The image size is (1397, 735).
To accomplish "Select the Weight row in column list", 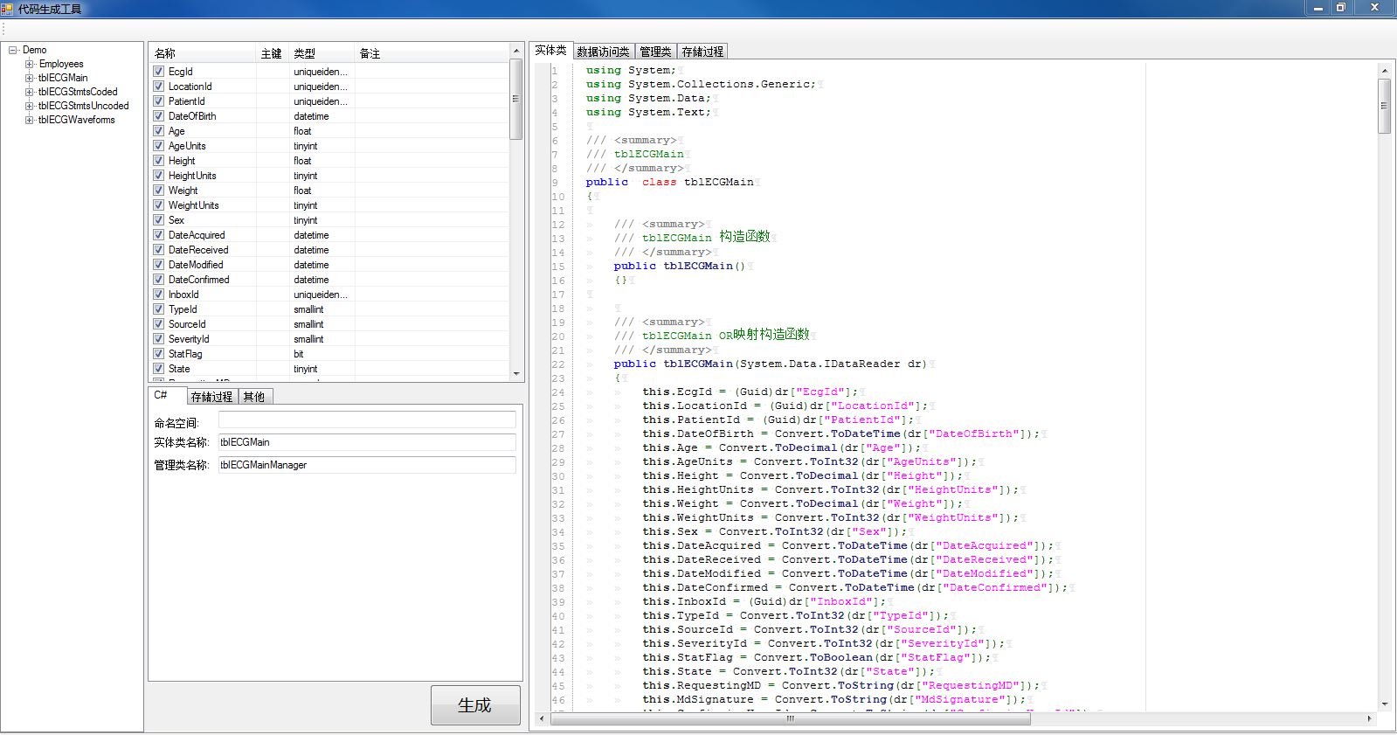I will tap(329, 191).
